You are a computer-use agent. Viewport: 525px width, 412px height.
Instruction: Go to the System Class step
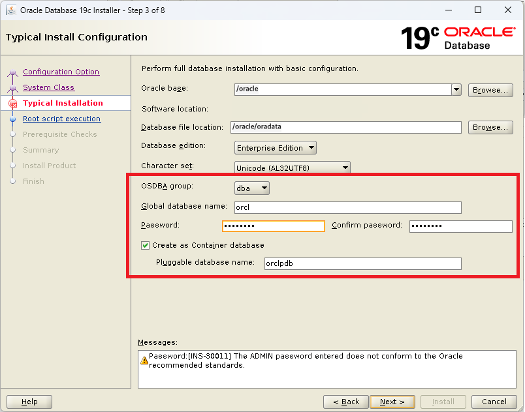point(48,87)
